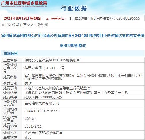Viewport: 145px width, 140px height.
Task: Click the 行政相对人代码 label
Action: pos(10,111)
